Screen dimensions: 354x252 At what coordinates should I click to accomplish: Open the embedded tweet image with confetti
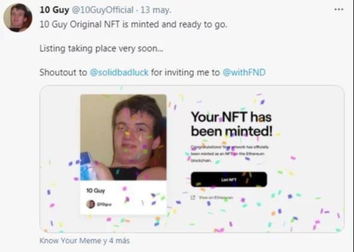tap(192, 159)
